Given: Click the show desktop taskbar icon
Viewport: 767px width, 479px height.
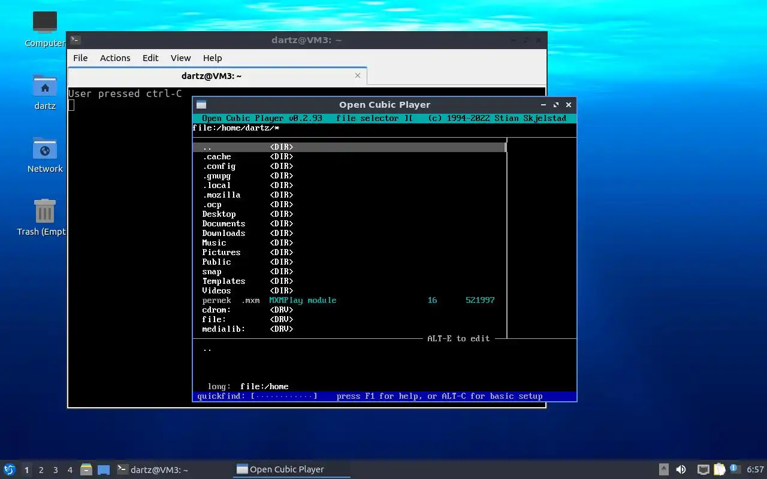Looking at the screenshot, I should tap(104, 469).
